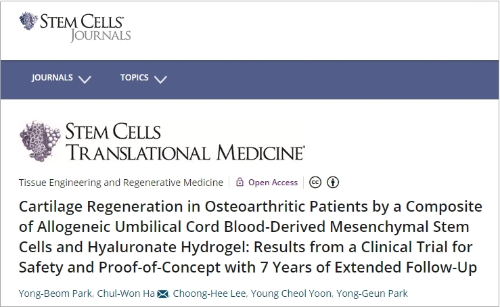Click the chevron next to JOURNALS
Viewport: 500px width, 307px height.
point(85,79)
